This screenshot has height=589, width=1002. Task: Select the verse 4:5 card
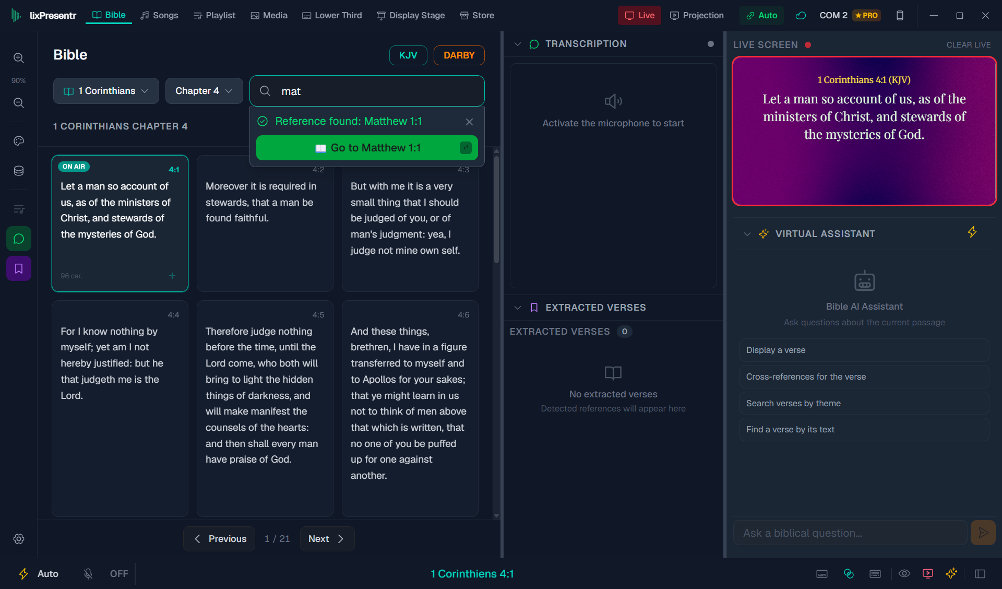coord(265,408)
